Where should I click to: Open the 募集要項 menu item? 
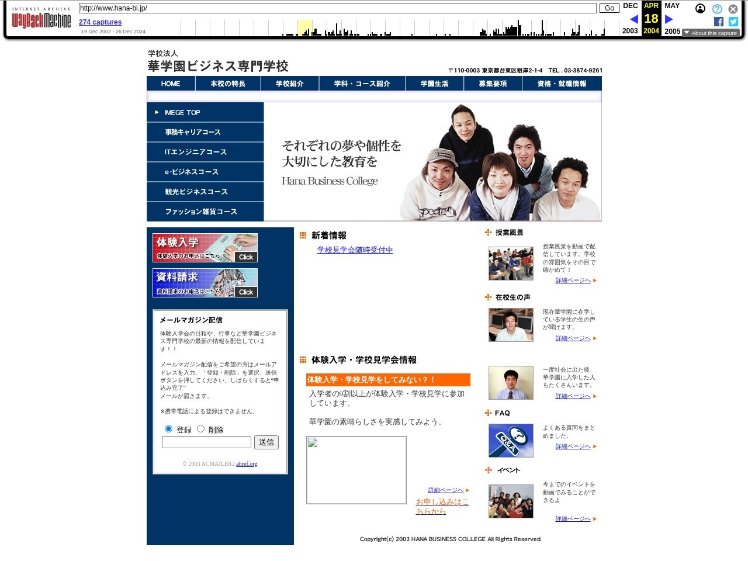click(x=493, y=84)
